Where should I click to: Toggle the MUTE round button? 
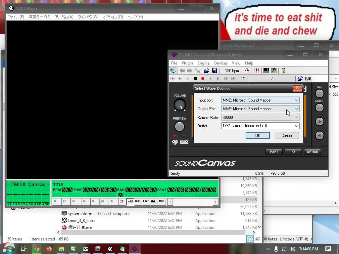point(319,108)
